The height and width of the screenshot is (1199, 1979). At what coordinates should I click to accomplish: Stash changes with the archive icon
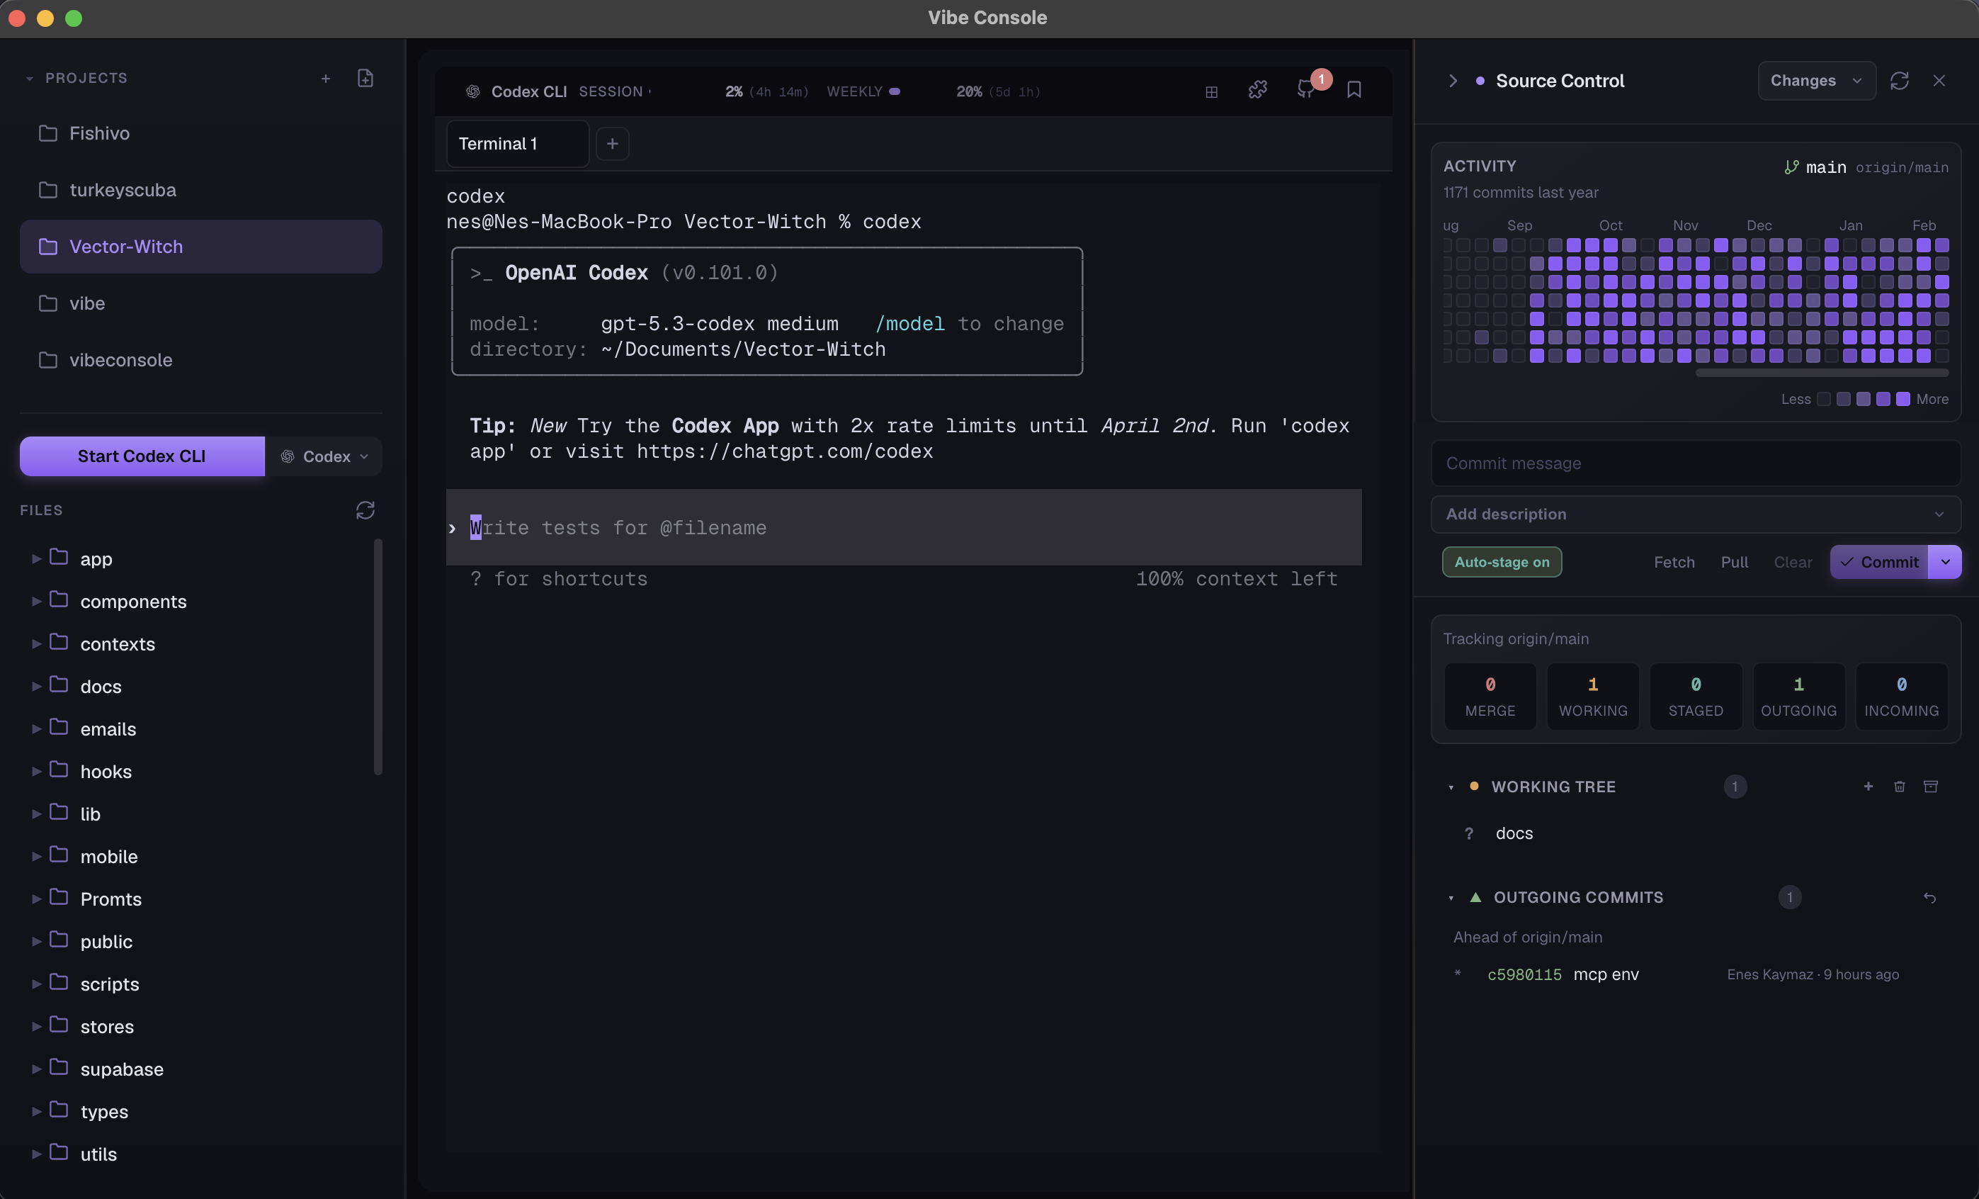pyautogui.click(x=1931, y=787)
